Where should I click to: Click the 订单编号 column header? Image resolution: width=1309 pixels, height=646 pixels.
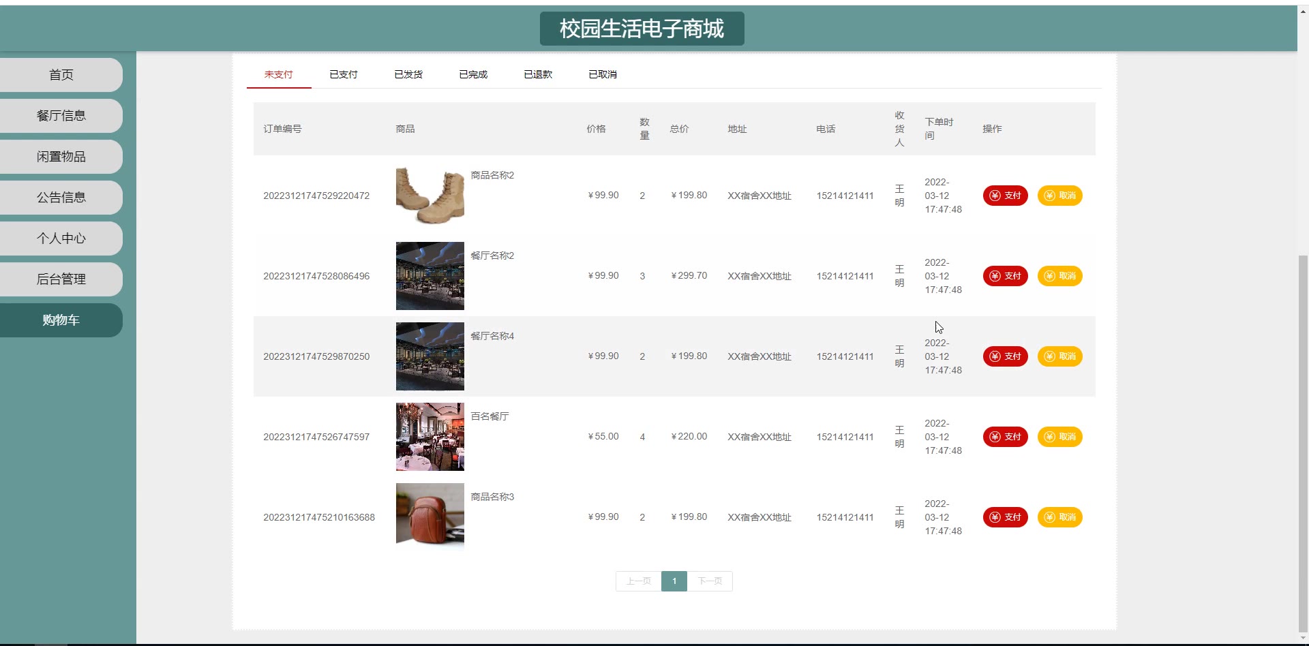(282, 129)
